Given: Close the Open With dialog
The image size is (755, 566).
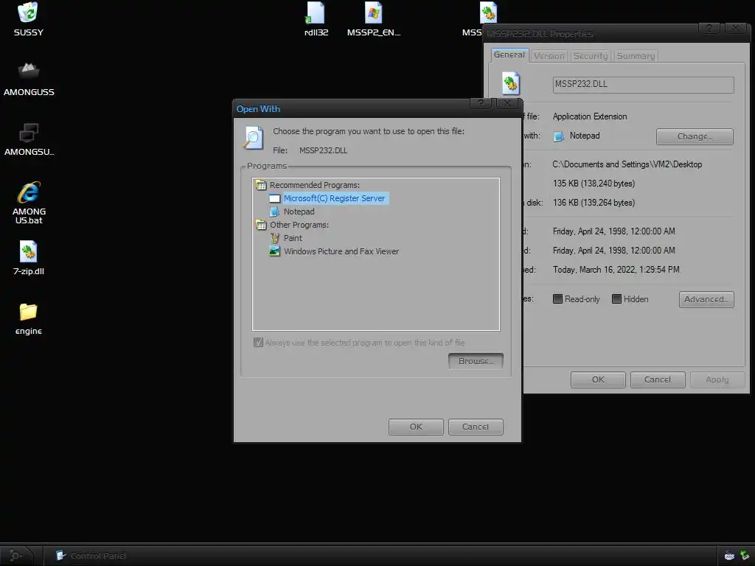Looking at the screenshot, I should tap(507, 103).
